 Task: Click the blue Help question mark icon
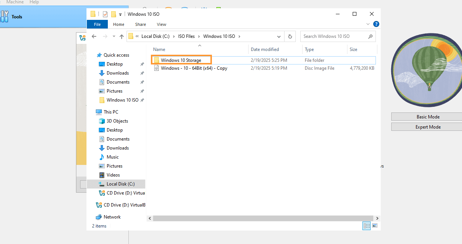pos(376,24)
